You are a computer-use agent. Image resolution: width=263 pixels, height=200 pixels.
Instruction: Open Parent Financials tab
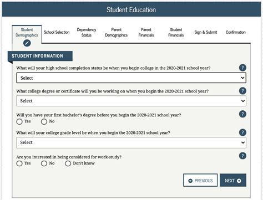146,32
